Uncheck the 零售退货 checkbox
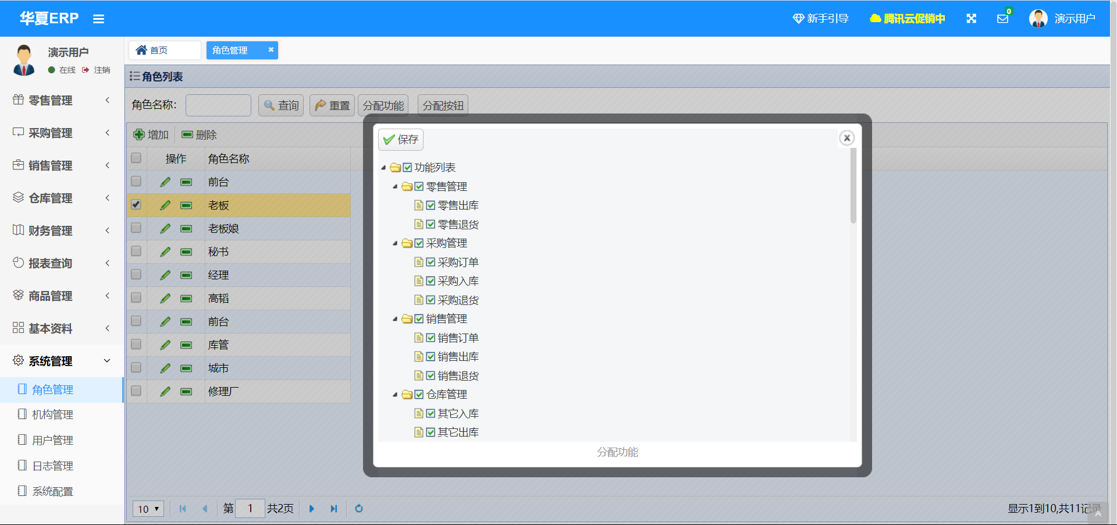 click(x=431, y=224)
